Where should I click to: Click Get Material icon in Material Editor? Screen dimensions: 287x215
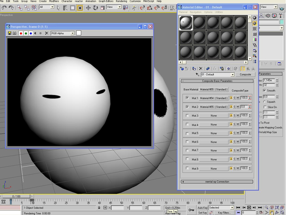pyautogui.click(x=182, y=69)
